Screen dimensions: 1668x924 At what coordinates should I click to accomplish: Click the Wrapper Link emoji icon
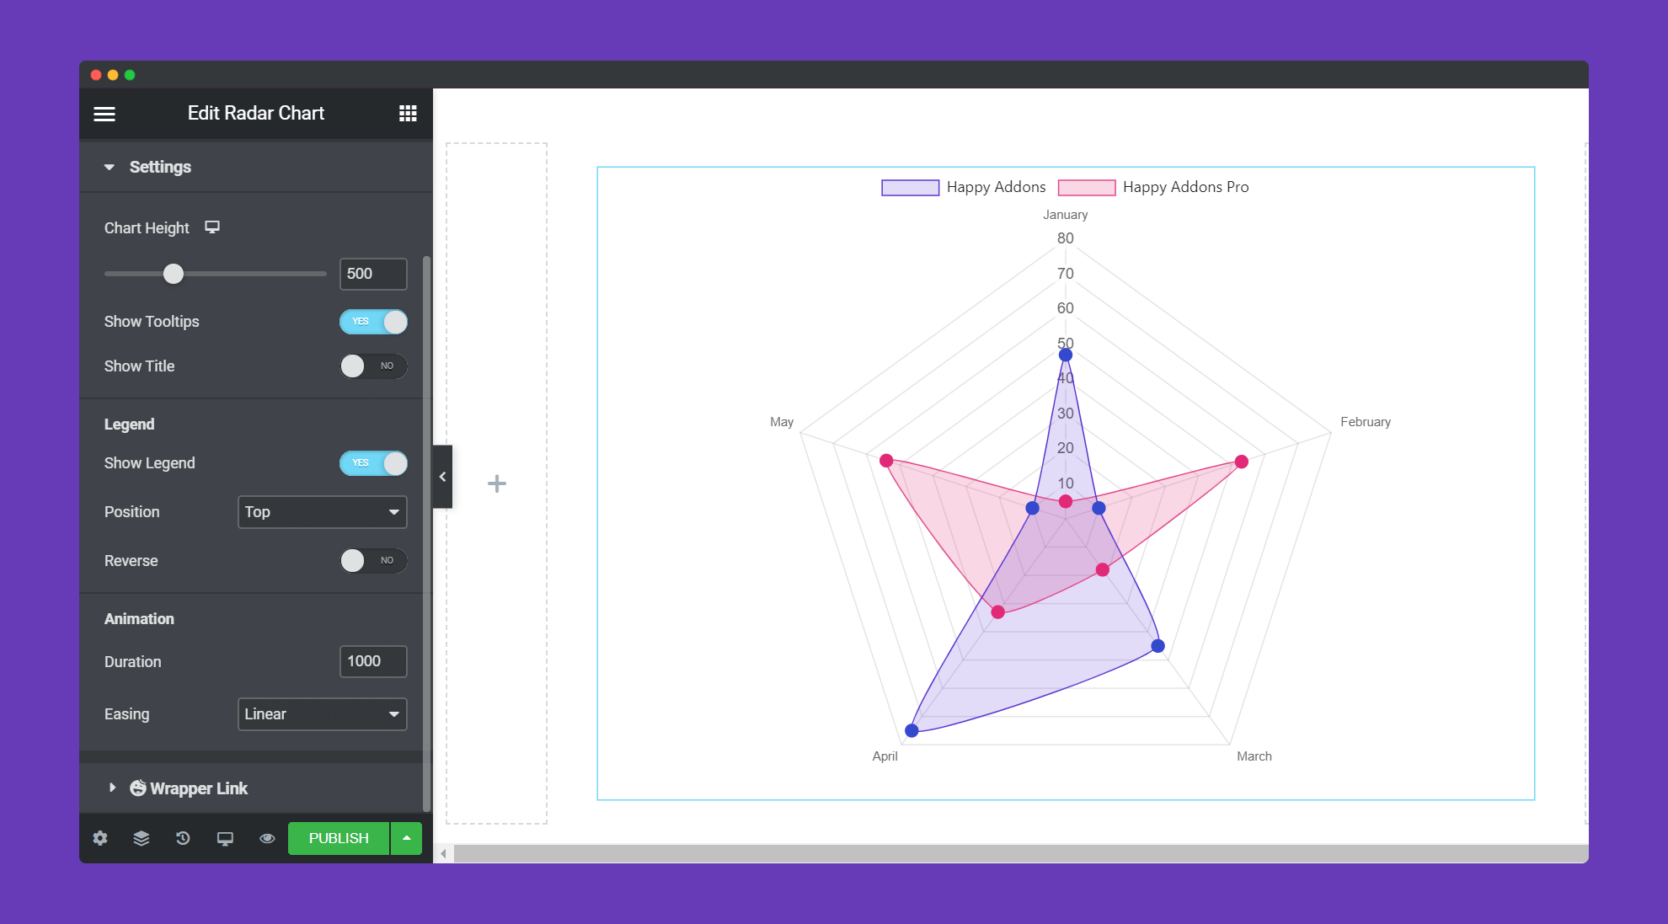pos(141,788)
